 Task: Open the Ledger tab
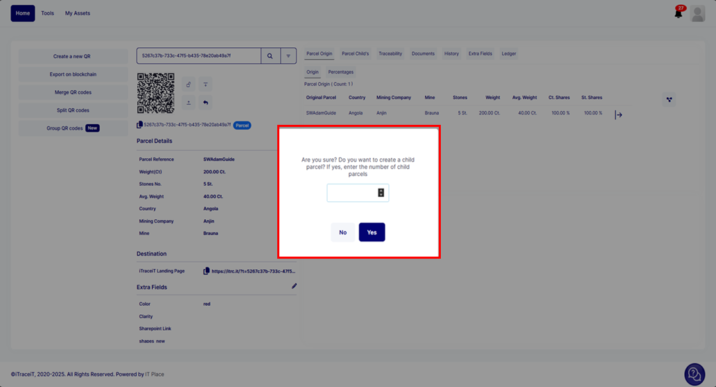pyautogui.click(x=509, y=53)
